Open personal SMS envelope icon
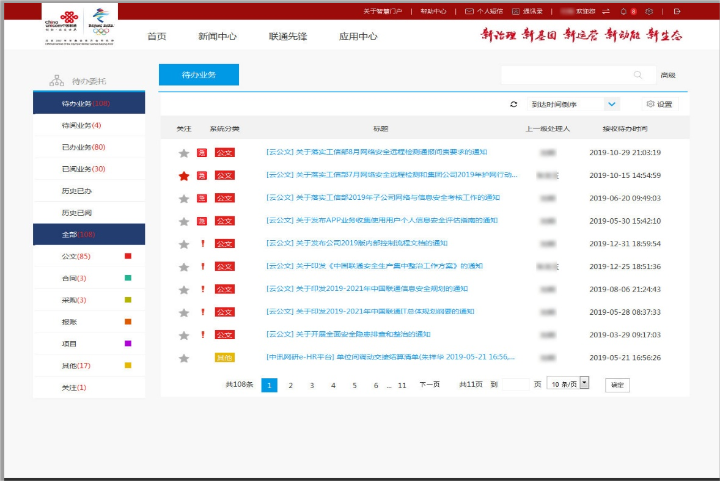Viewport: 720px width, 481px height. tap(469, 11)
